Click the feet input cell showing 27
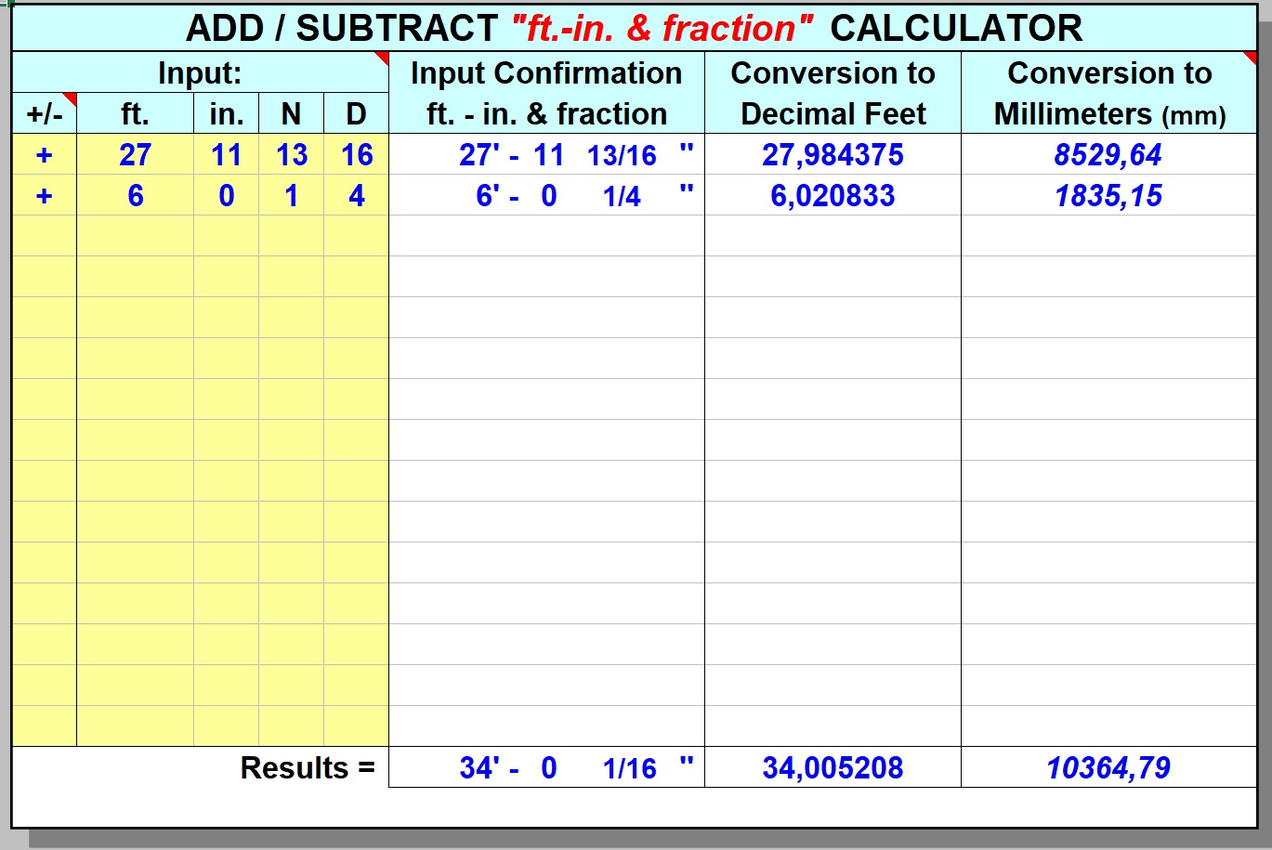 coord(135,155)
